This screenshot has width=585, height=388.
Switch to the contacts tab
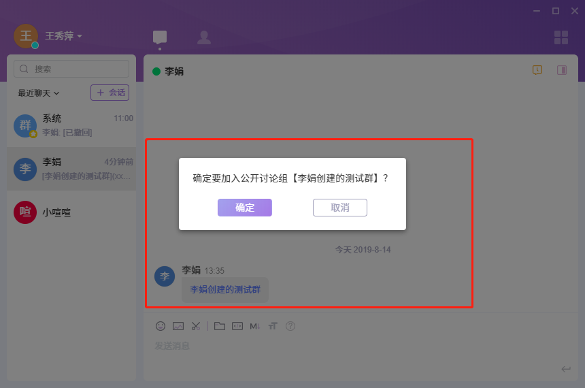click(x=203, y=37)
